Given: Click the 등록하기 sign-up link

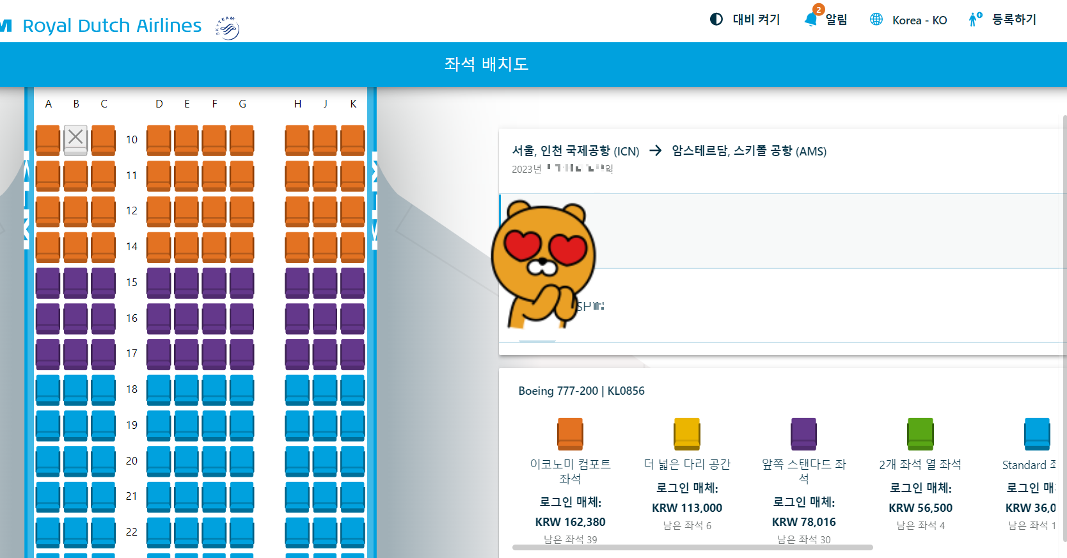Looking at the screenshot, I should (x=1014, y=19).
